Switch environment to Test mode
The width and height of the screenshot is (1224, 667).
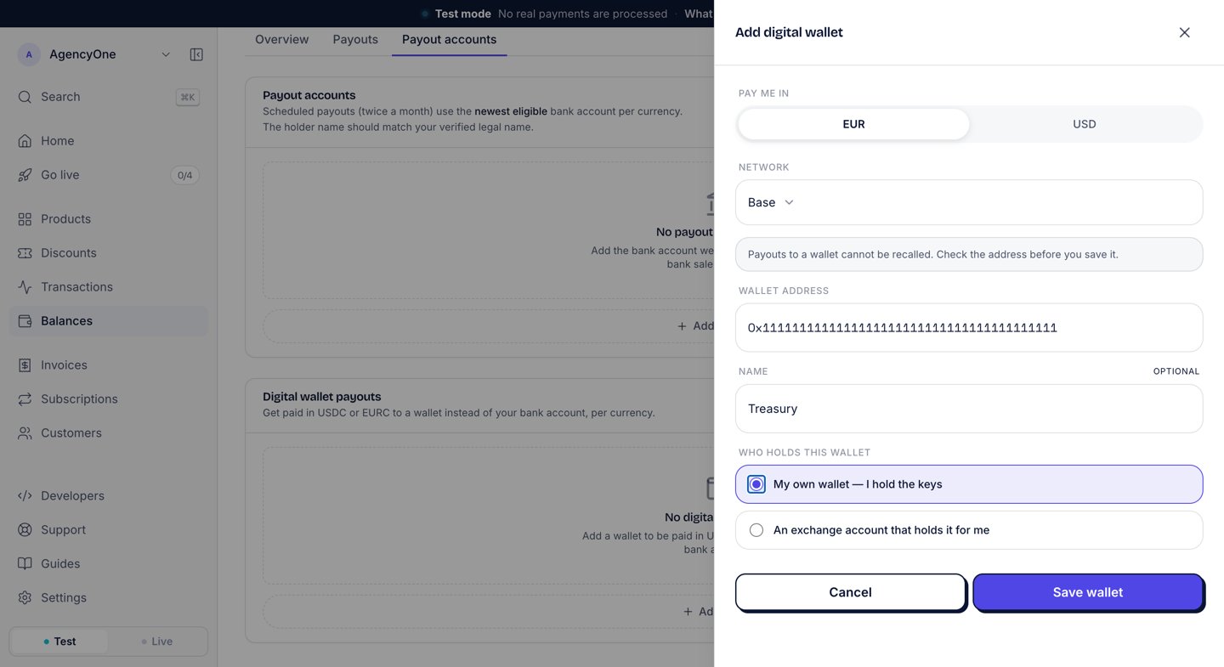click(x=59, y=642)
